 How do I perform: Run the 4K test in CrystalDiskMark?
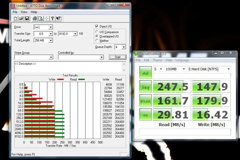pyautogui.click(x=145, y=115)
